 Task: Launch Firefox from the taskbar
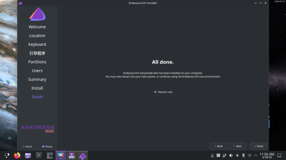click(x=17, y=155)
